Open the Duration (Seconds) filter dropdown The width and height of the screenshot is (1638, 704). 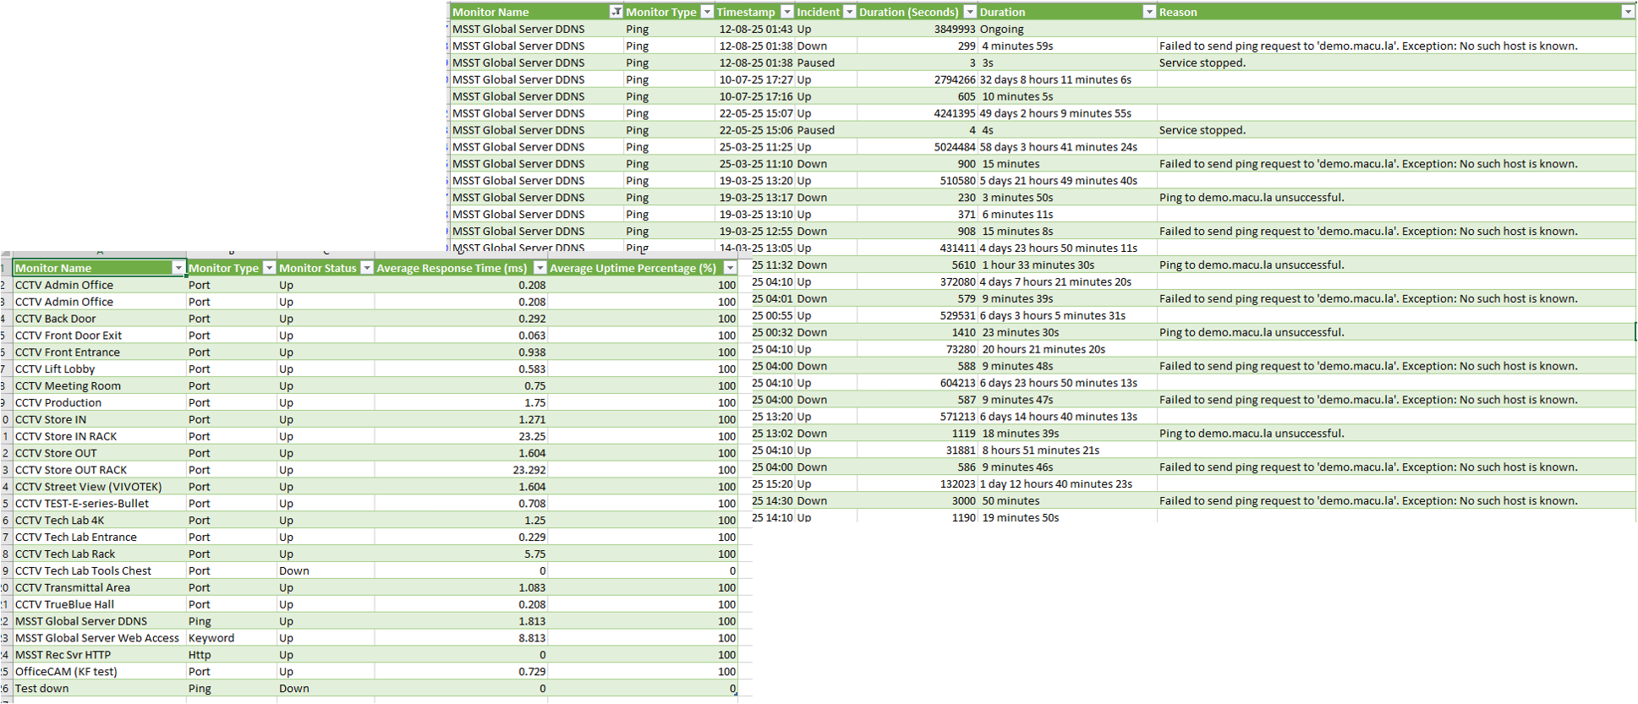(970, 12)
